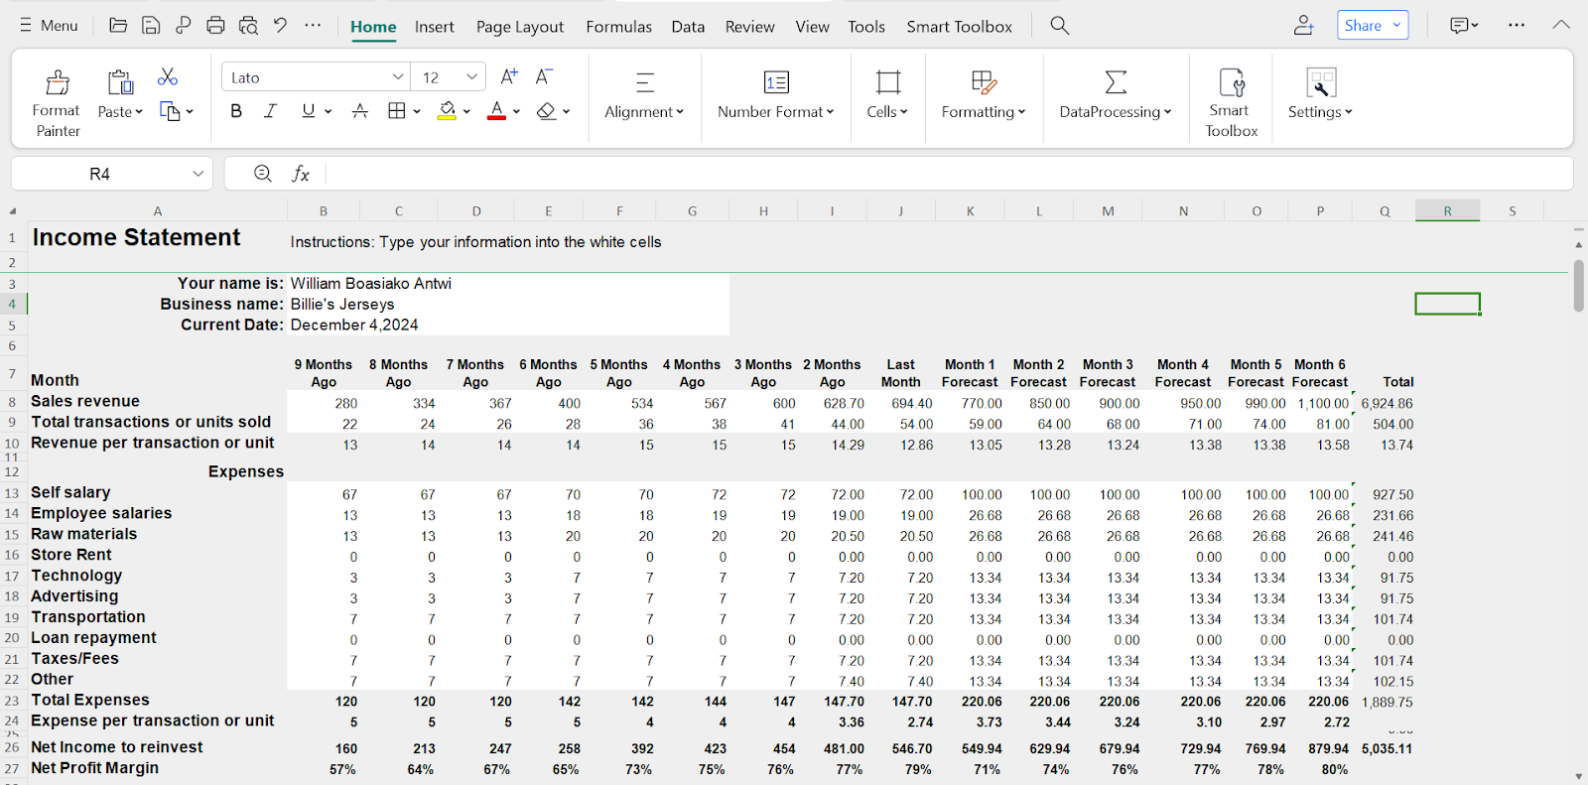Click the Net Income to reinvest label
This screenshot has width=1588, height=785.
116,747
